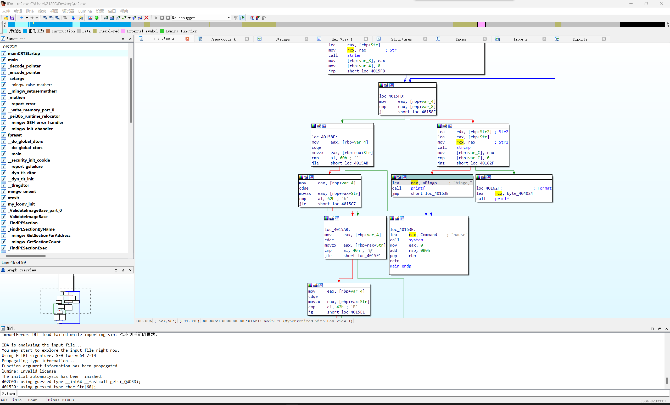Switch to the Pseudocode-A tab
This screenshot has width=670, height=405.
click(223, 39)
